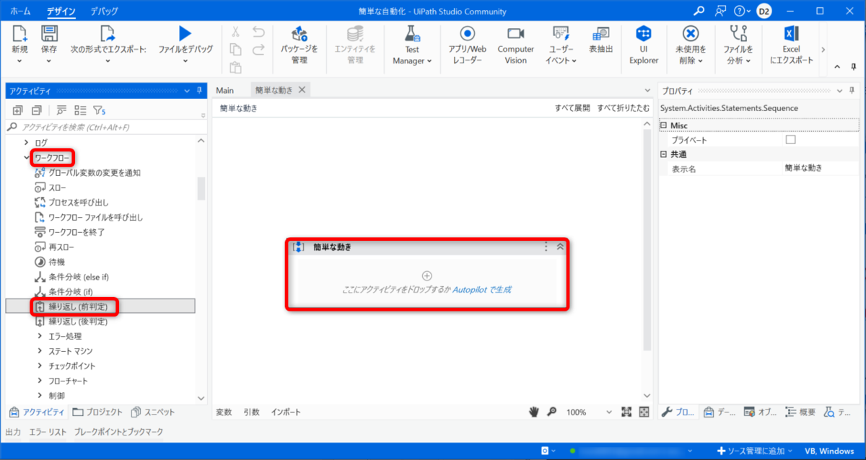This screenshot has width=866, height=460.
Task: Open the 引数 arguments panel
Action: pos(251,412)
